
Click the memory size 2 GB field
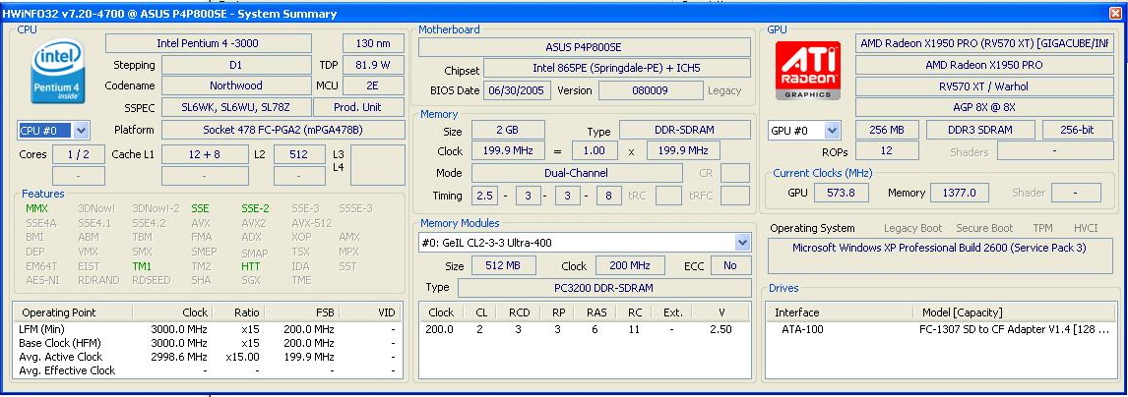tap(508, 130)
